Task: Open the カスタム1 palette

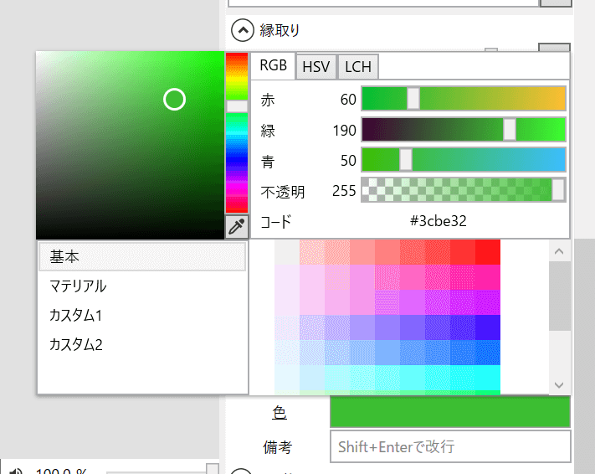Action: (142, 316)
